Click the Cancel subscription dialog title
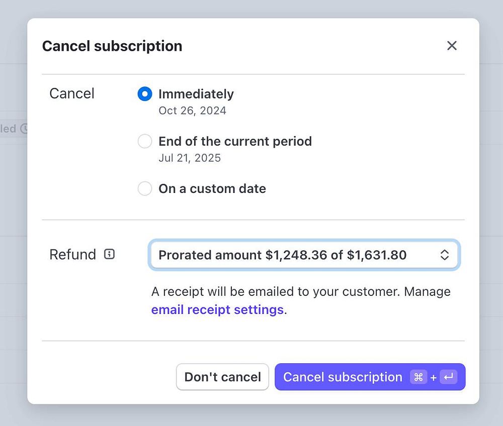The height and width of the screenshot is (426, 503). tap(112, 46)
